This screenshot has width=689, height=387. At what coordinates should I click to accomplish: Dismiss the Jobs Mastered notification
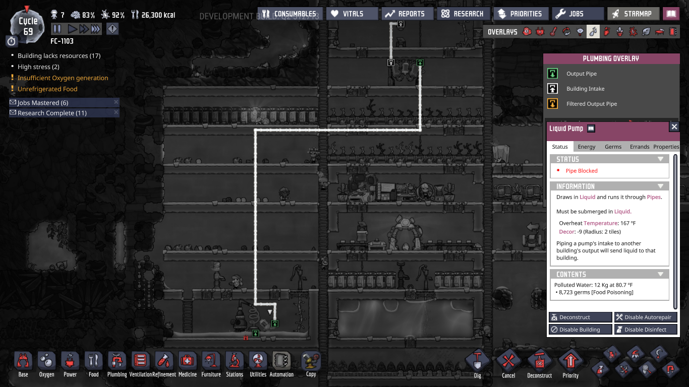point(116,102)
